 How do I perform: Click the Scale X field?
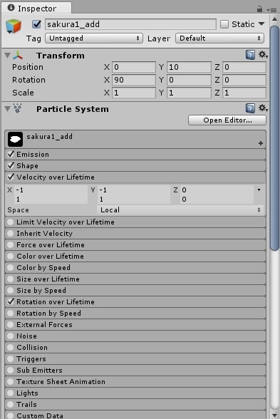(134, 93)
